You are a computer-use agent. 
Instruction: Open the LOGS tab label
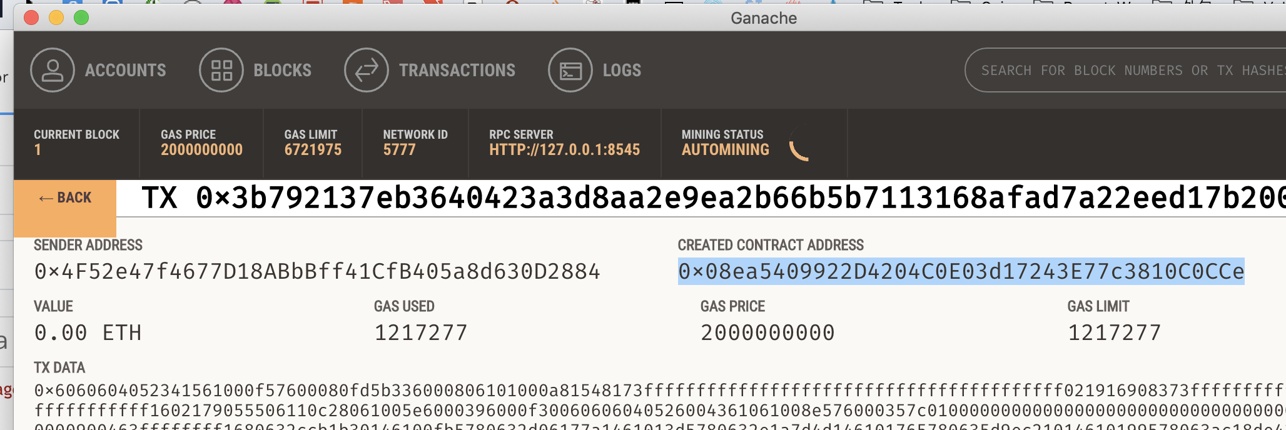[622, 70]
